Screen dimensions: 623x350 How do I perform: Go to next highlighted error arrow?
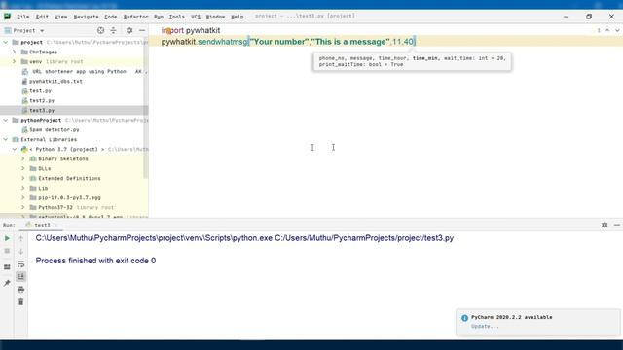click(617, 30)
